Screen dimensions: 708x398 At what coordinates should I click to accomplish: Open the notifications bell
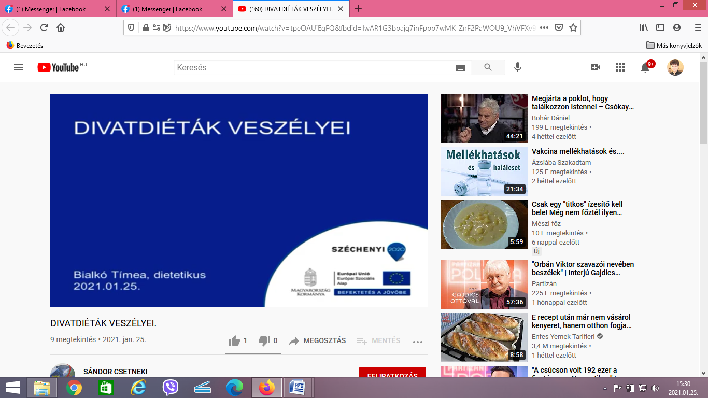click(646, 67)
